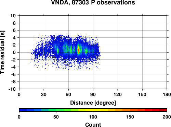Click the red density hotspot in the plot
171x127 pixels.
78,50
